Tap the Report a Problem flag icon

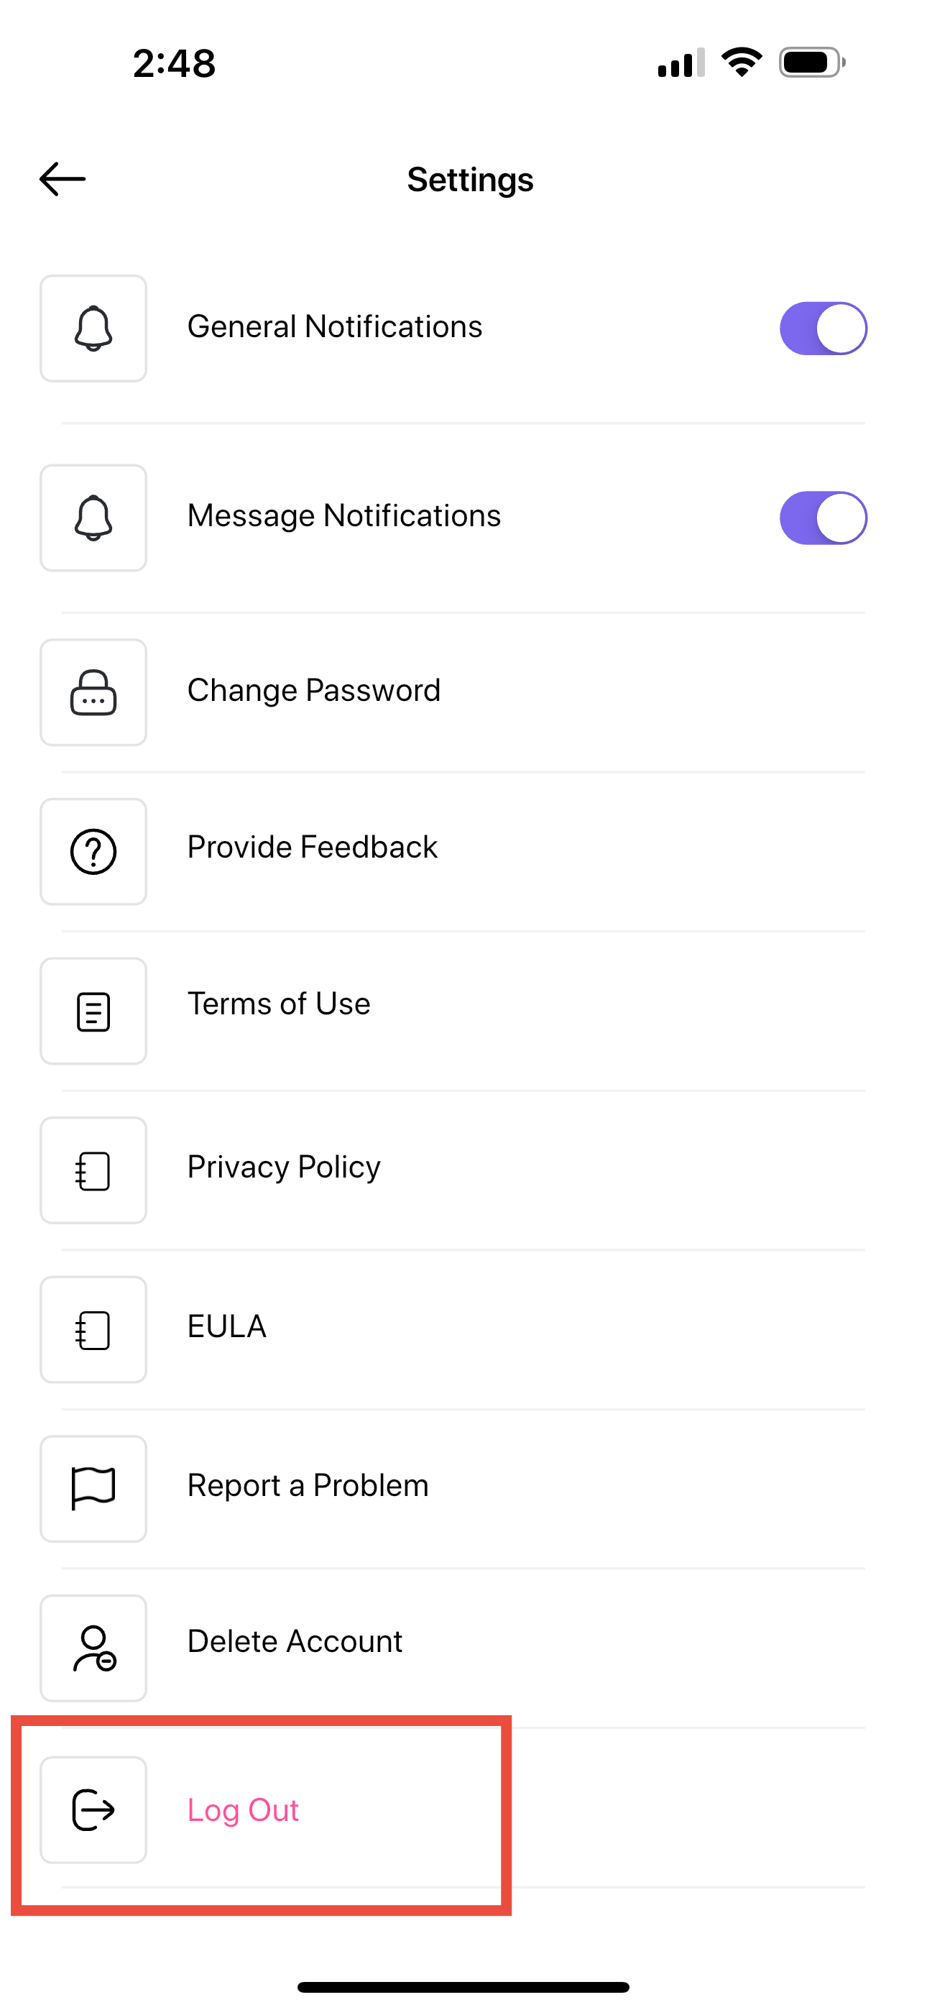[x=93, y=1489]
